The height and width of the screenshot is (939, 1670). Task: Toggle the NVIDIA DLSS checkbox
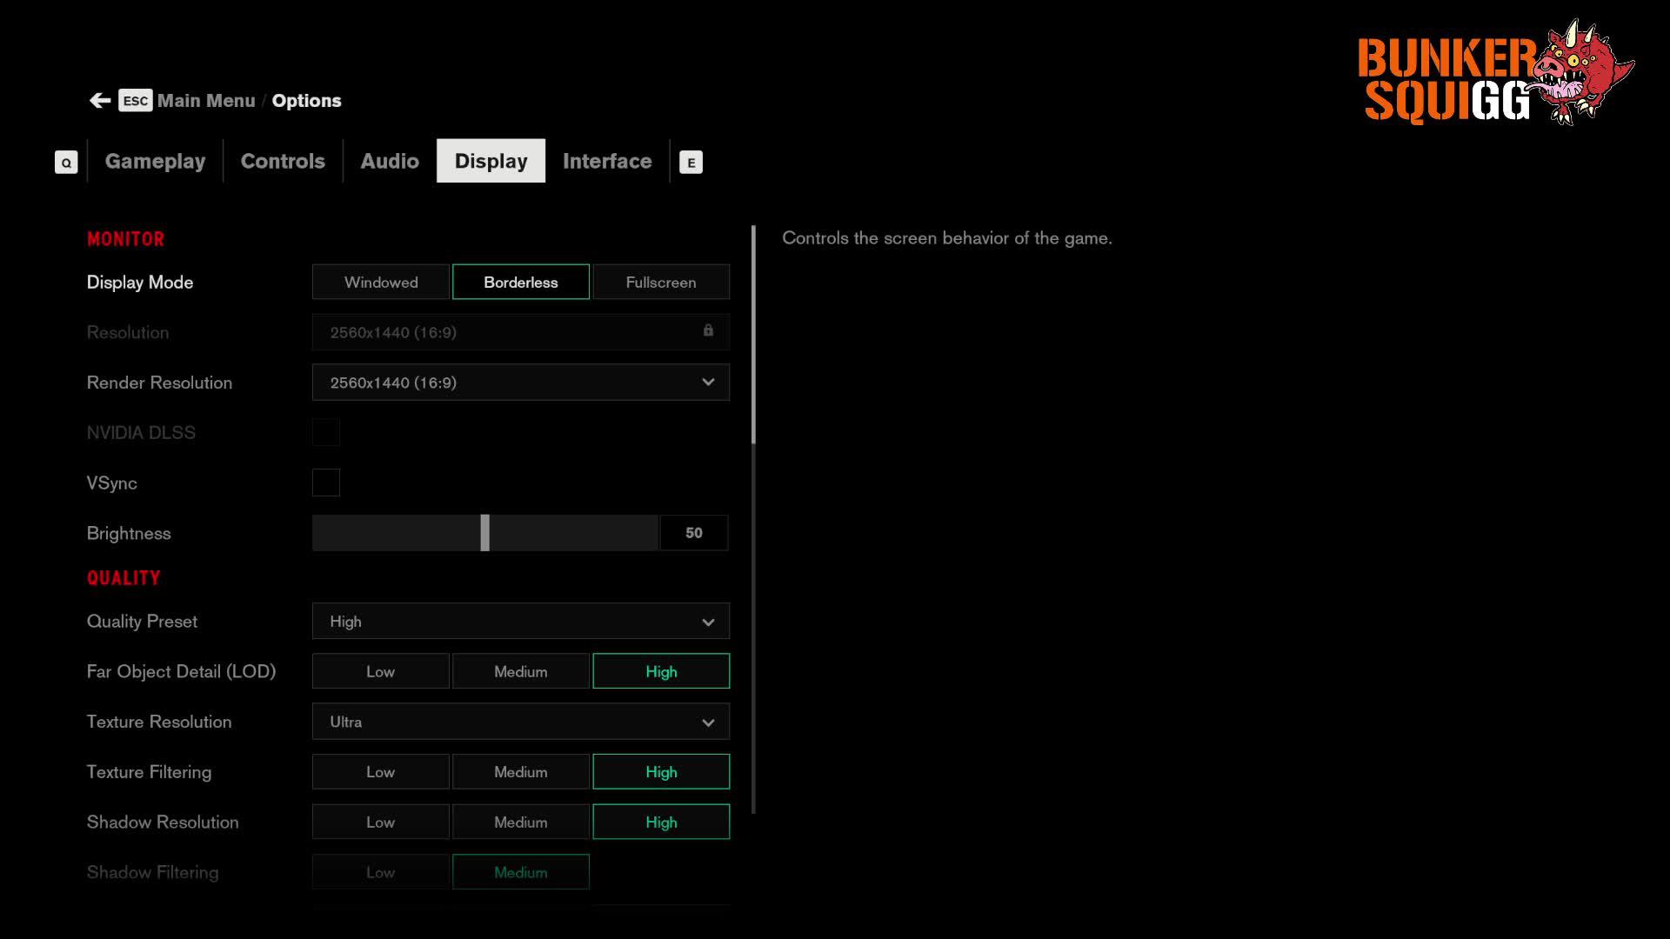[x=326, y=432]
